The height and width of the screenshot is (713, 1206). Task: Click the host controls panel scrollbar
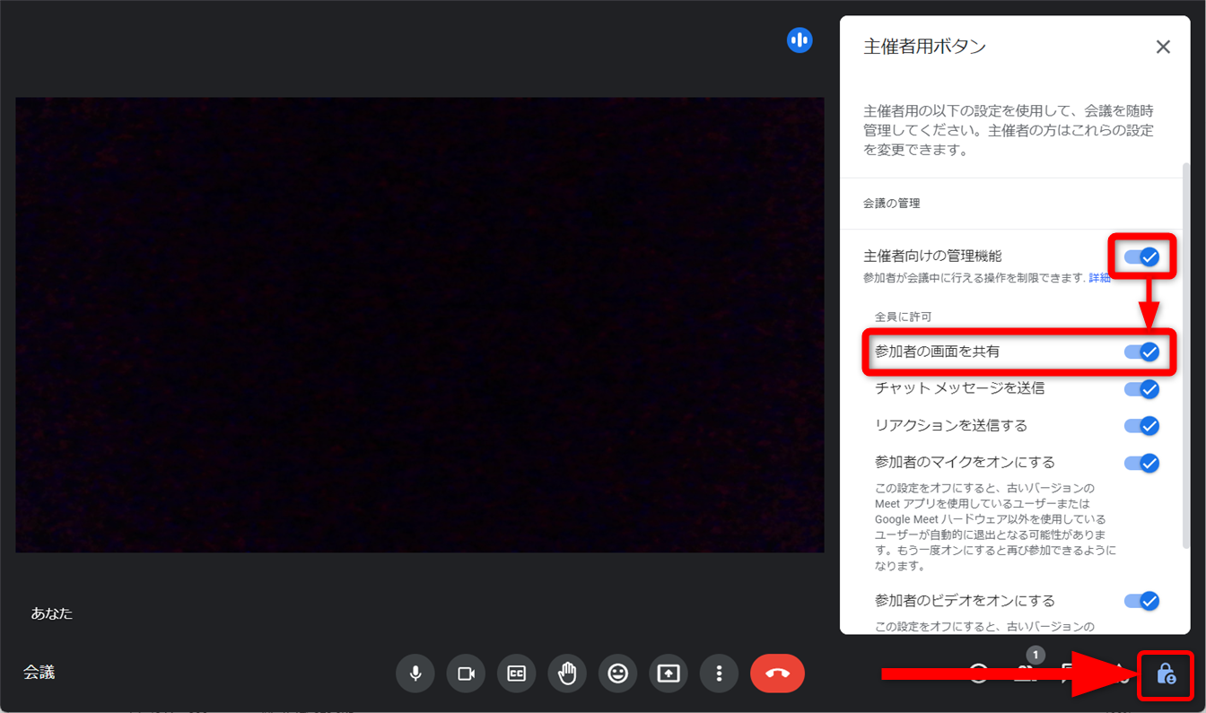tap(1186, 359)
